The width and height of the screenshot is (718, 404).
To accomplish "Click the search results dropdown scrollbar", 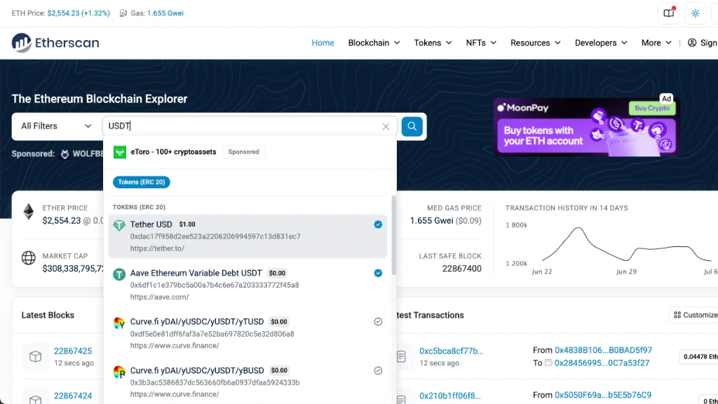I will pos(393,236).
